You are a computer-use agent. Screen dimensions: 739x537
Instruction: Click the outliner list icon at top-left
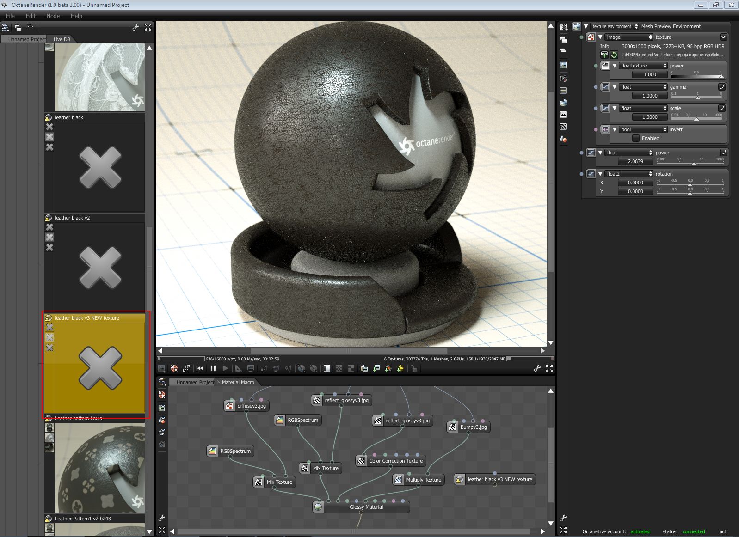(6, 27)
